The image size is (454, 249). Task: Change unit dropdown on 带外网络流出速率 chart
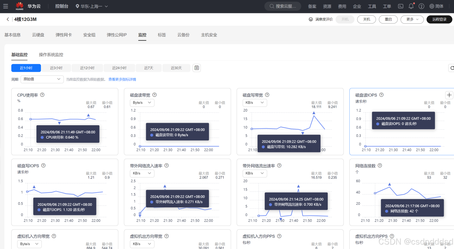tap(255, 173)
